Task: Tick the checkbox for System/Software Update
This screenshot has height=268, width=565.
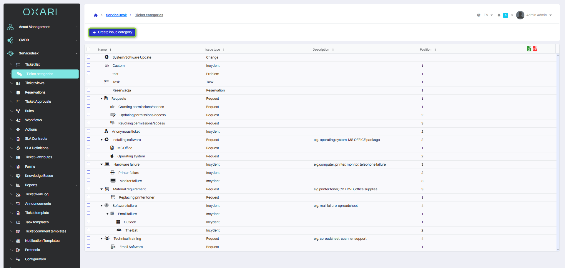Action: tap(89, 57)
